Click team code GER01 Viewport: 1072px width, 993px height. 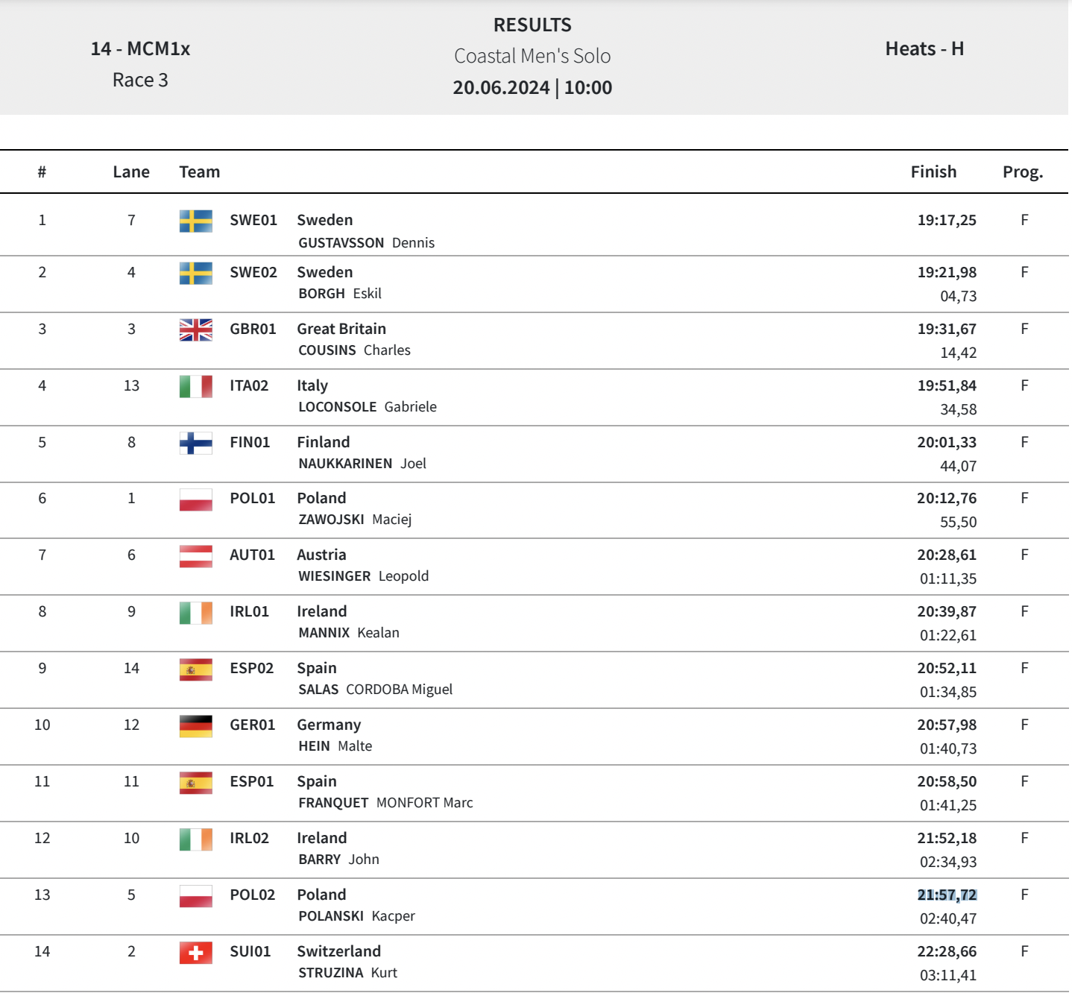click(x=252, y=725)
